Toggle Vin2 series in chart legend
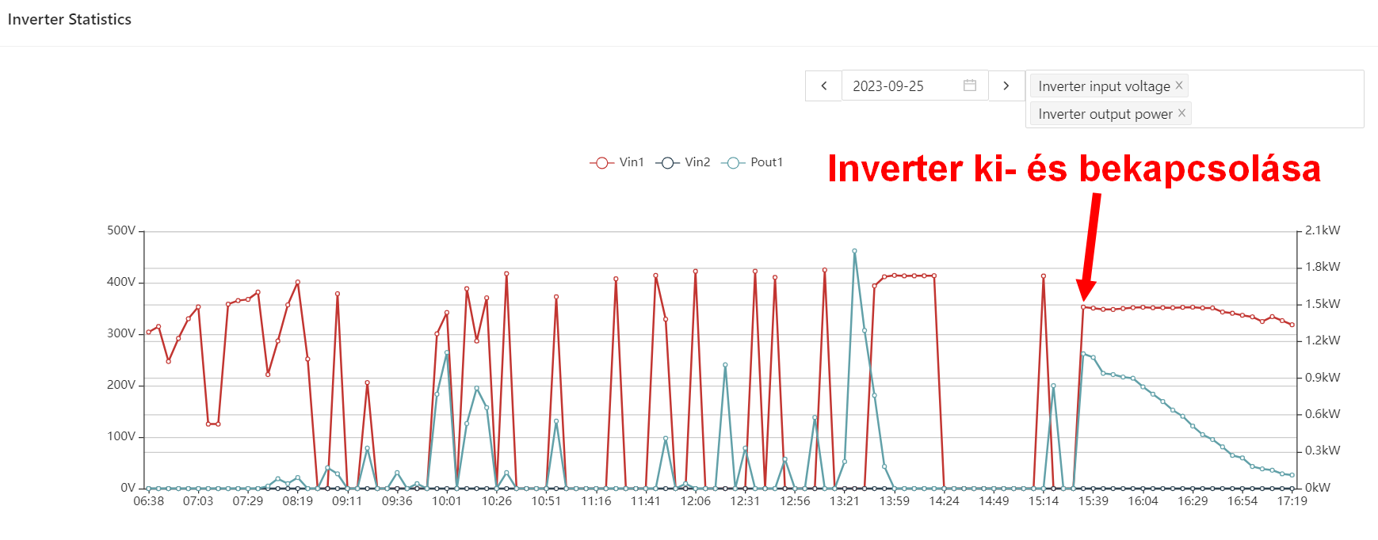 [683, 162]
